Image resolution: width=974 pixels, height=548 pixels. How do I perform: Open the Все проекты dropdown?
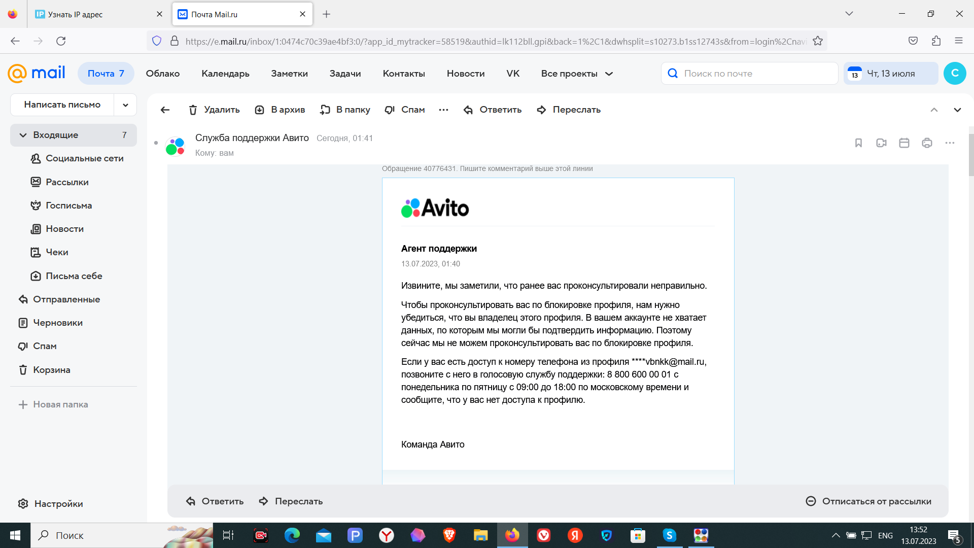[x=576, y=73]
